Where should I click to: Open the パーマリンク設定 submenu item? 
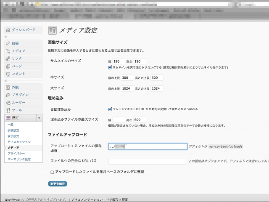[x=19, y=159]
